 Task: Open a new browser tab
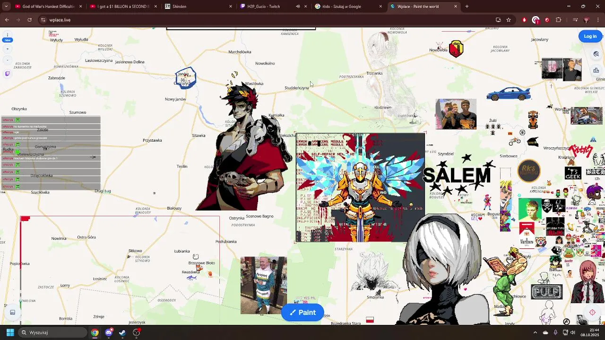coord(467,7)
